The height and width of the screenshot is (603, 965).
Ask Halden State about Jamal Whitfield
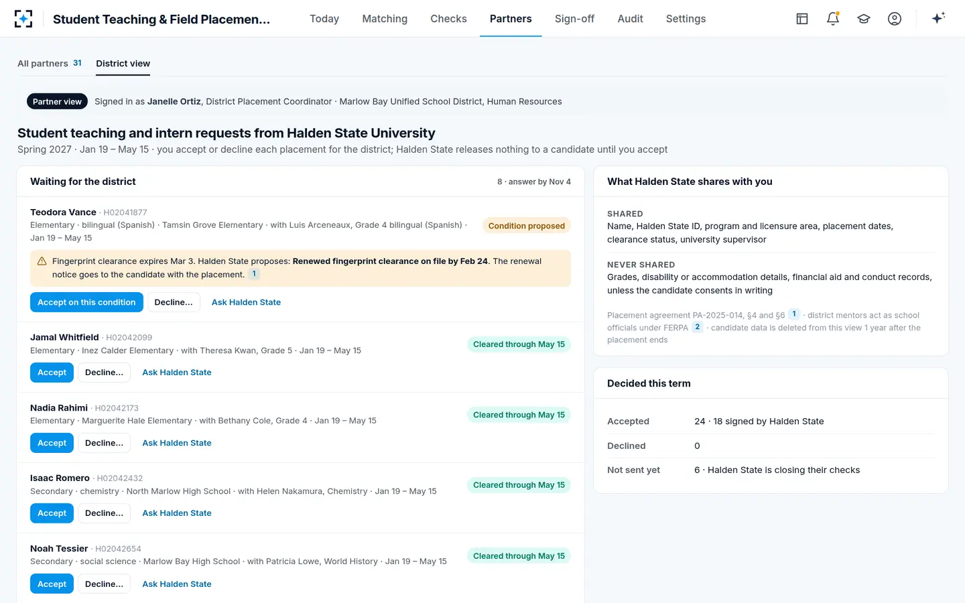pyautogui.click(x=177, y=373)
